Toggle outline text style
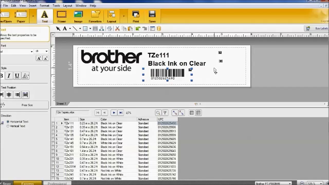 click(25, 76)
